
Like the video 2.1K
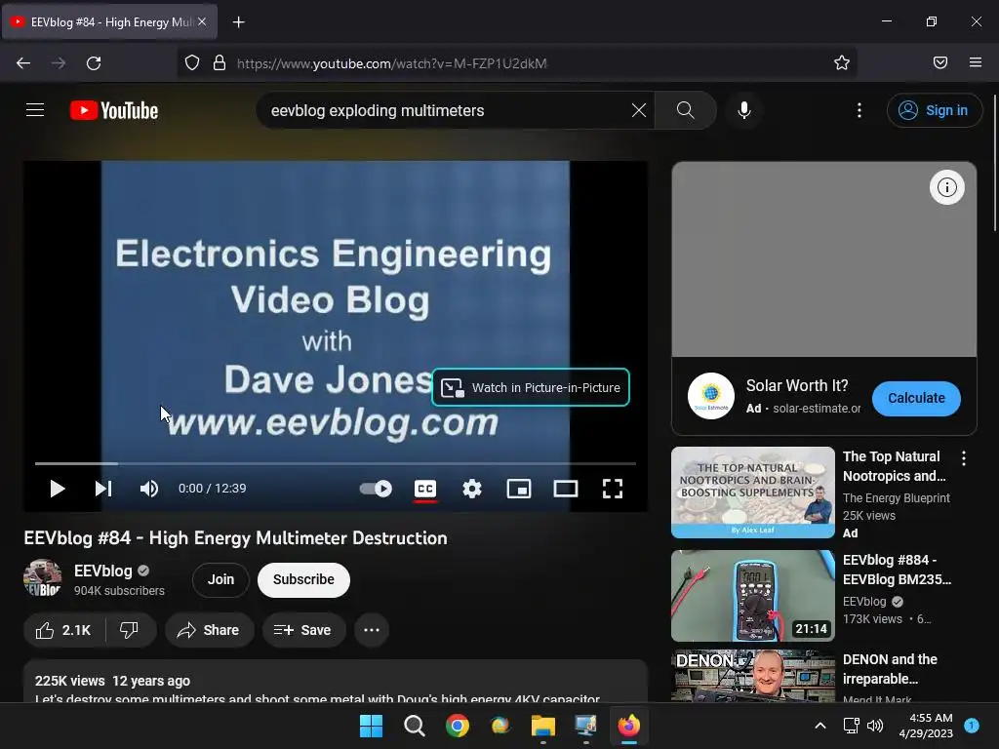(63, 630)
